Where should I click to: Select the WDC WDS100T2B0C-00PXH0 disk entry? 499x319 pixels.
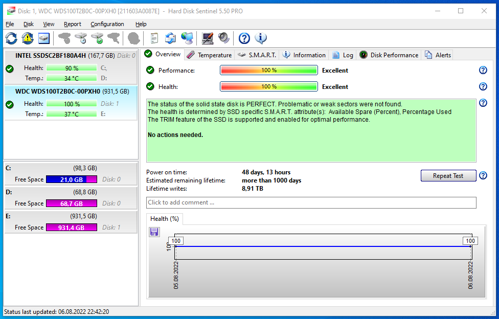click(x=71, y=103)
